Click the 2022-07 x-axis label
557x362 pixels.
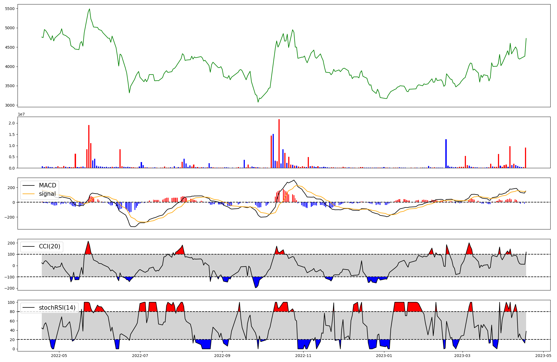coord(140,355)
